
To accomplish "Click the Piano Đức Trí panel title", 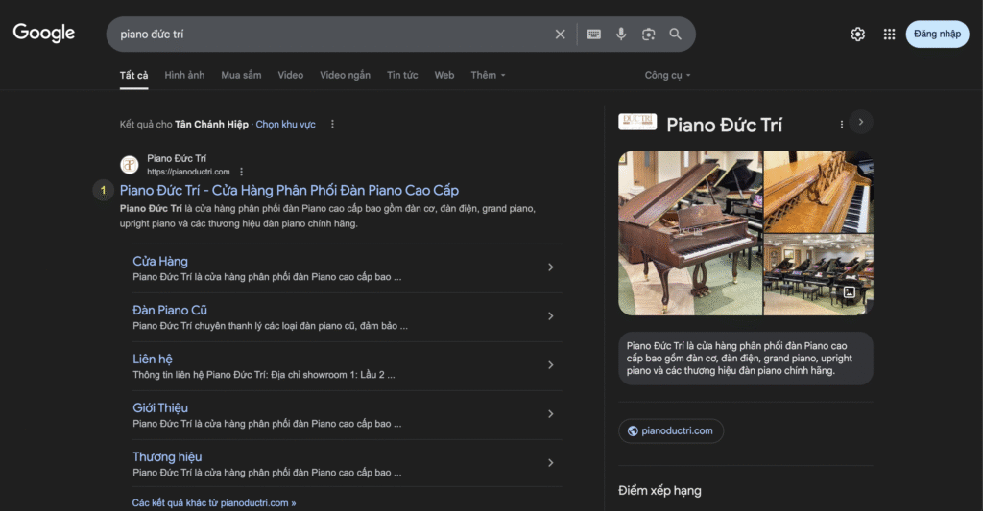I will (x=724, y=125).
